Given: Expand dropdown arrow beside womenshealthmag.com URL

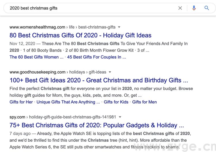Looking at the screenshot, I should (119, 27).
